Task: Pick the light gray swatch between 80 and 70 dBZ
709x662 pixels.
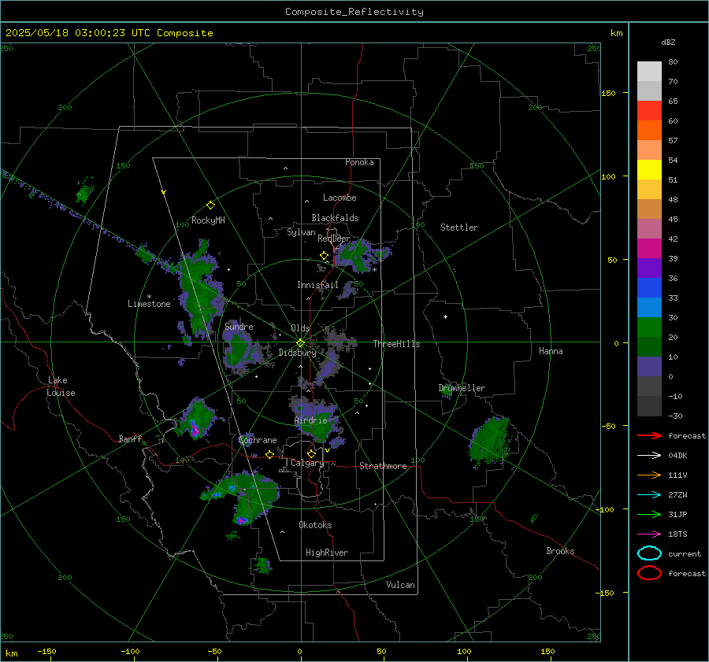Action: [649, 72]
